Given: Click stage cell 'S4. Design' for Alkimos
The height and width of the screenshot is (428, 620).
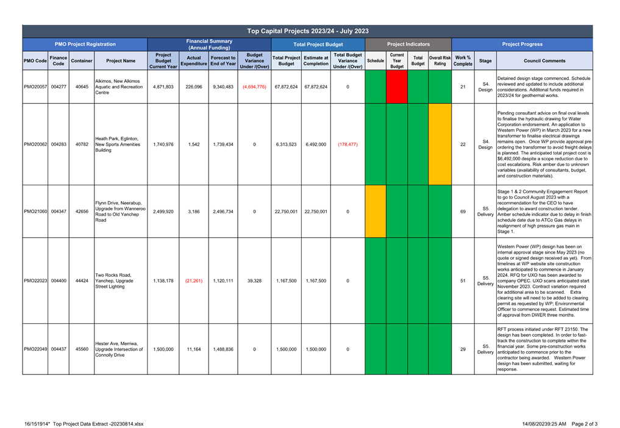Looking at the screenshot, I should (485, 87).
